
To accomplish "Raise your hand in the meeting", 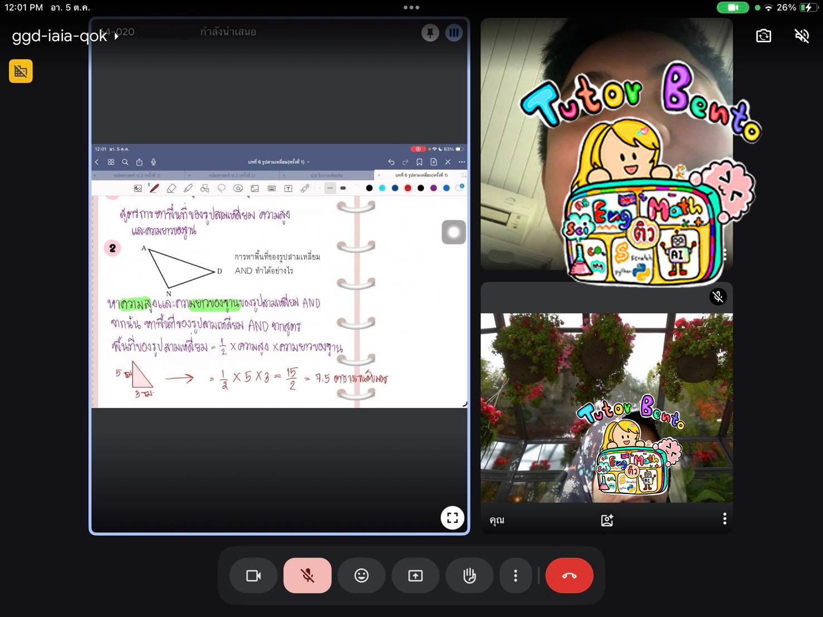I will click(x=469, y=576).
